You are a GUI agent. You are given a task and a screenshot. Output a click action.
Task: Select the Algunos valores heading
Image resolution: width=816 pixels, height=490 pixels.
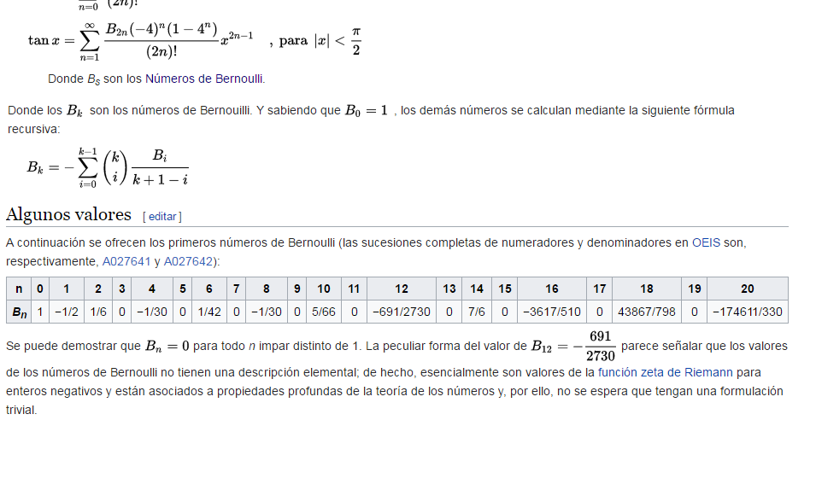tap(68, 214)
